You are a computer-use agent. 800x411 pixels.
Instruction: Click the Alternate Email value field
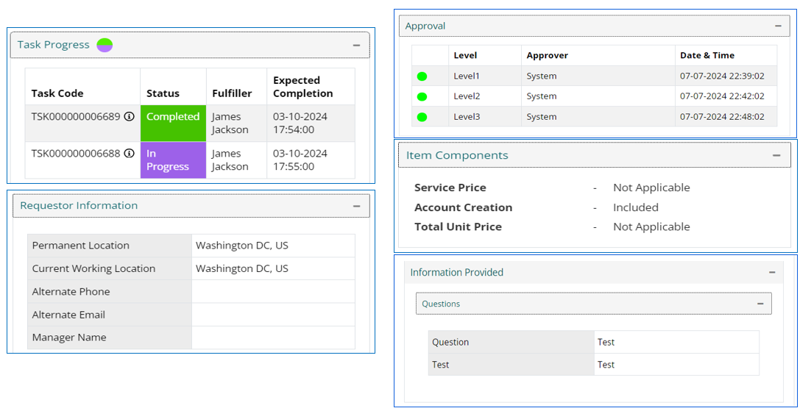point(272,315)
